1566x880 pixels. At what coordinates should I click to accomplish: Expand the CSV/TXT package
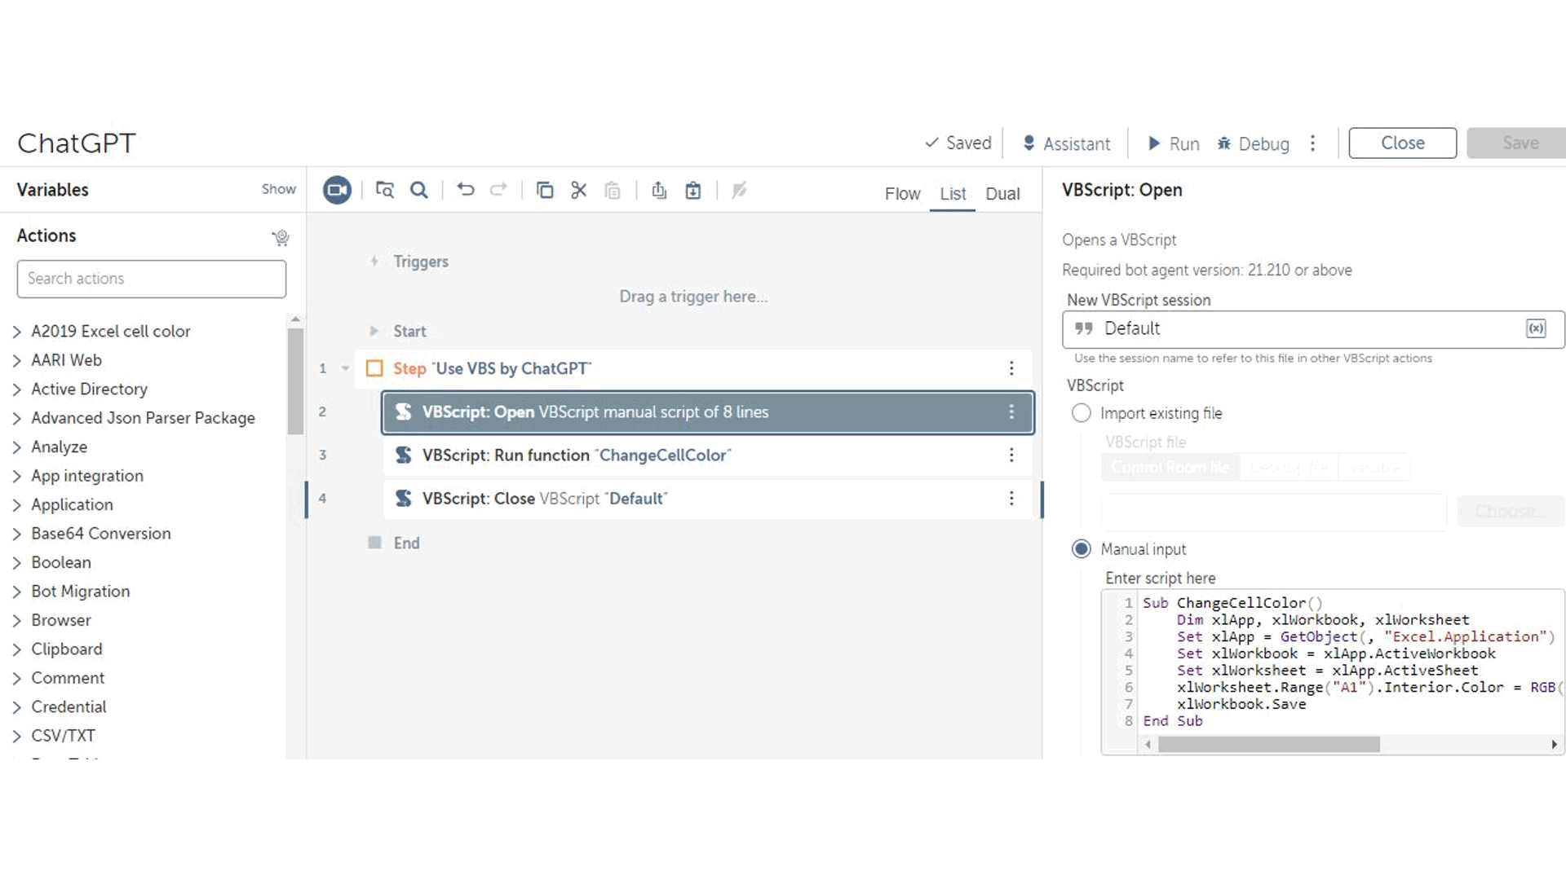click(x=16, y=737)
